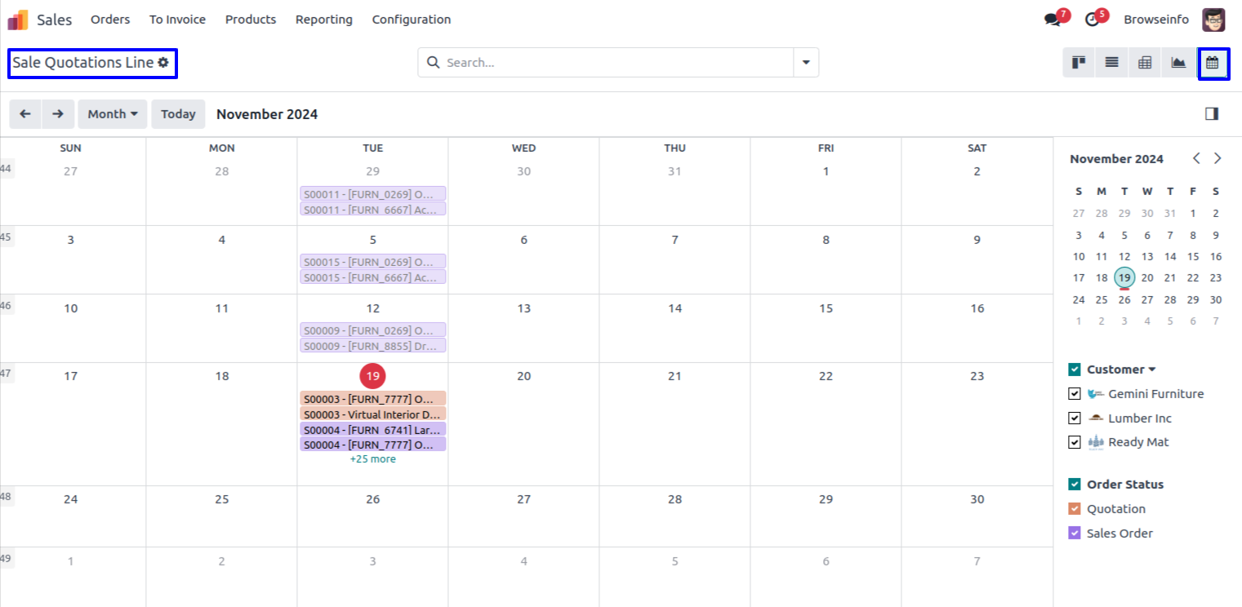Expand the search options dropdown arrow
Viewport: 1242px width, 607px height.
point(806,63)
